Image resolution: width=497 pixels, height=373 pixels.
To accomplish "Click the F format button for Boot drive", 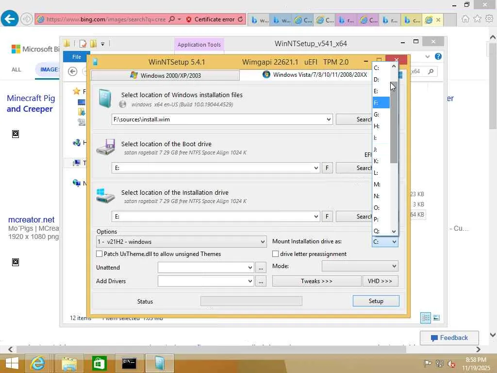I will [327, 168].
